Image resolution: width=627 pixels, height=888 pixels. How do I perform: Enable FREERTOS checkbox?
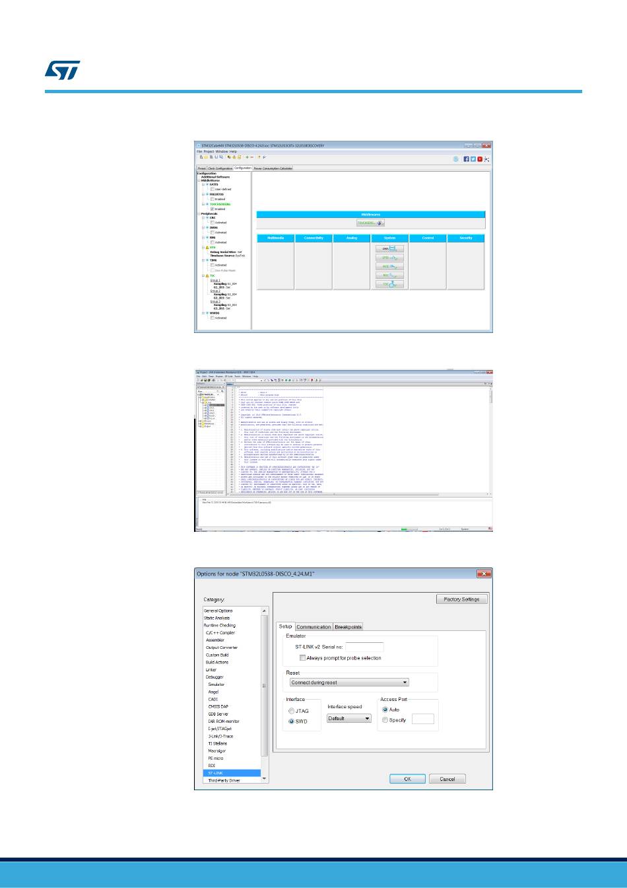tap(213, 199)
